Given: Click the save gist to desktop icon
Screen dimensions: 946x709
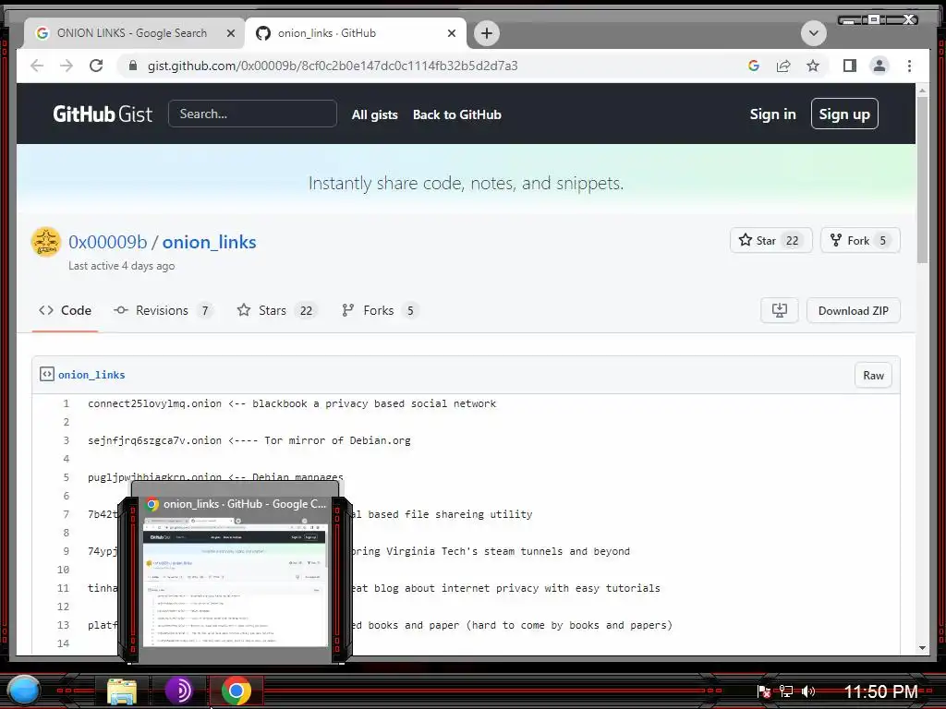Looking at the screenshot, I should (x=780, y=310).
